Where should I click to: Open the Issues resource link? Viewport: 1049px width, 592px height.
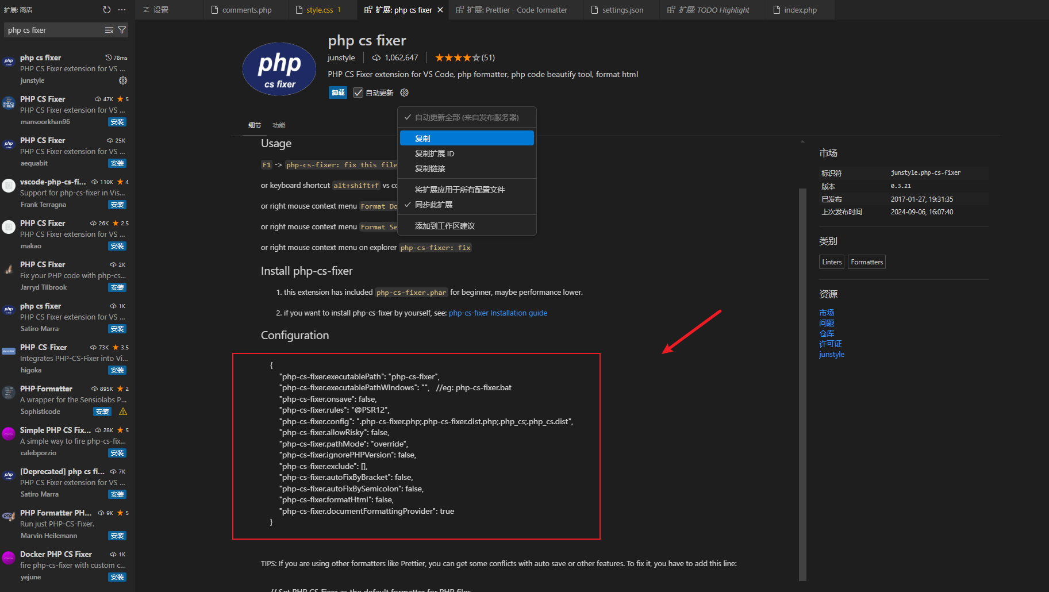827,323
